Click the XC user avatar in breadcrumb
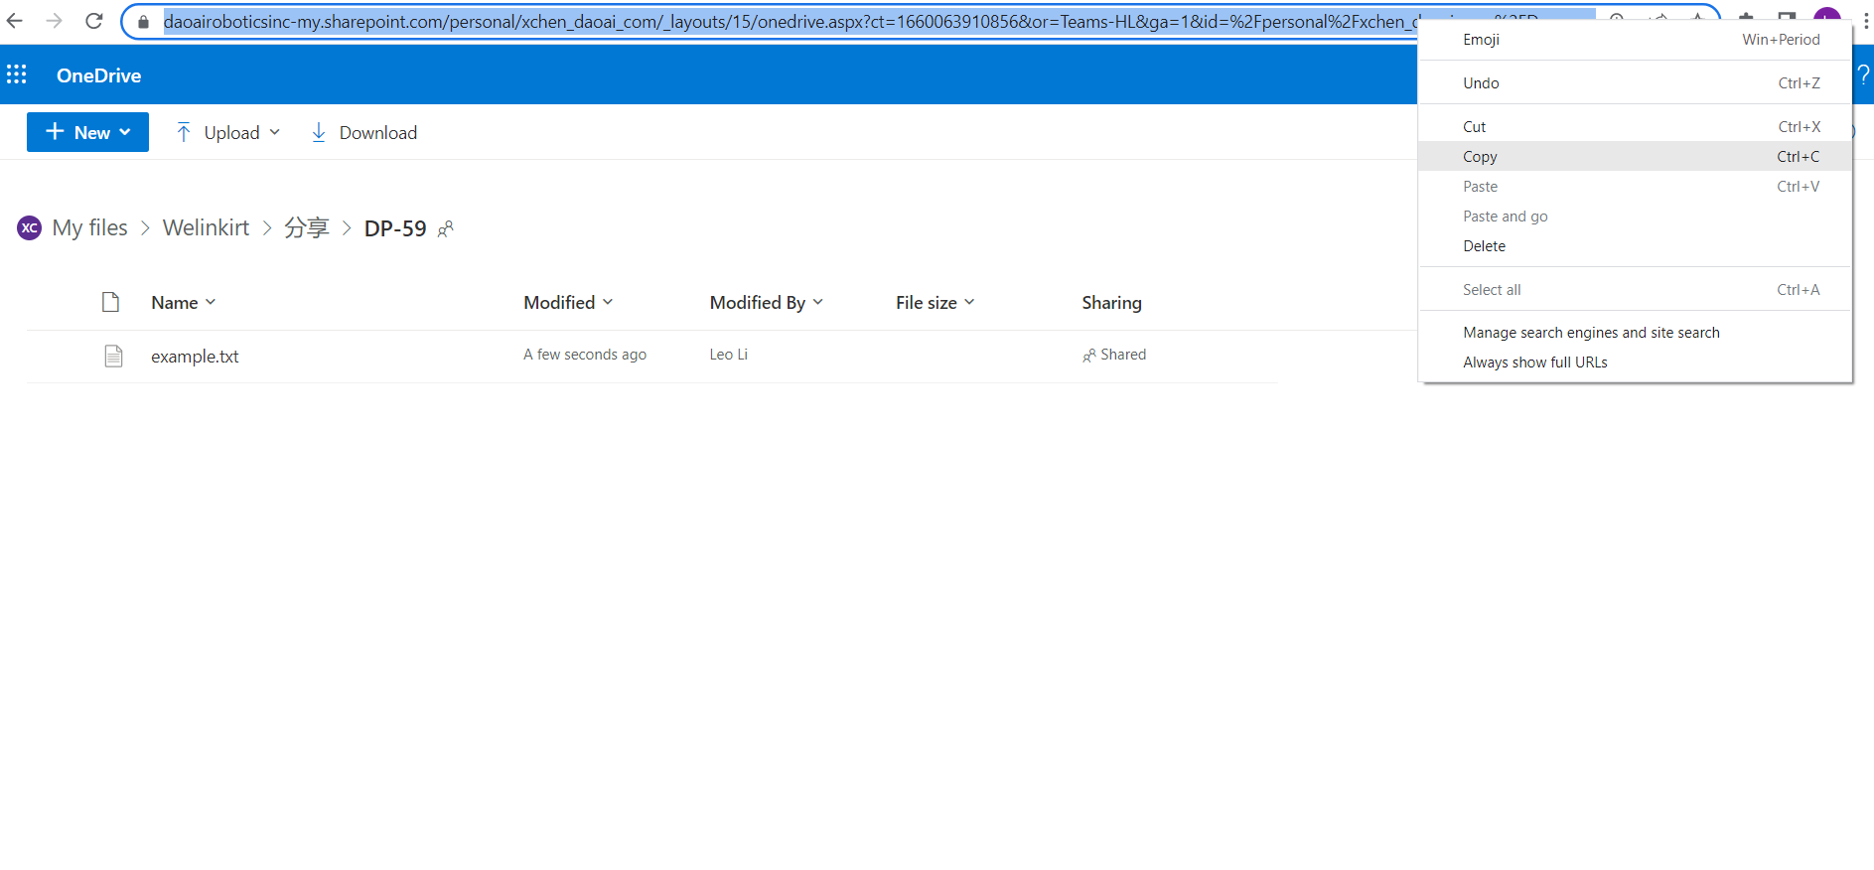Image resolution: width=1874 pixels, height=870 pixels. click(30, 228)
